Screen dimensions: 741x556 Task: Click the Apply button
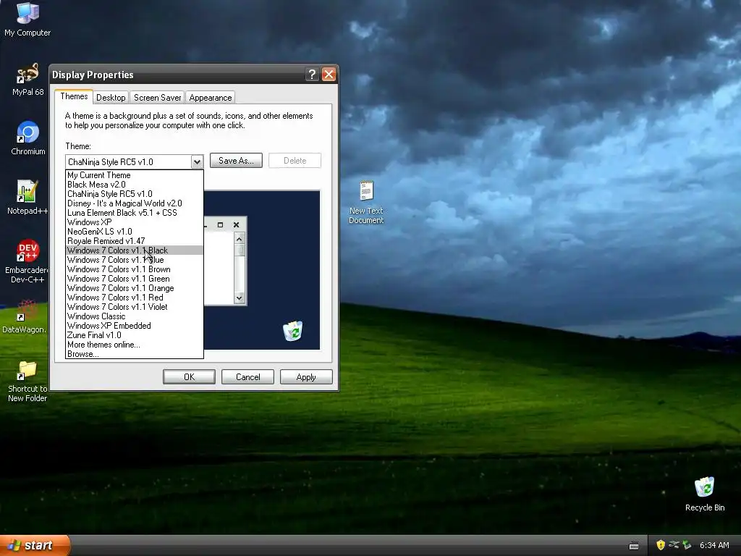pyautogui.click(x=306, y=376)
